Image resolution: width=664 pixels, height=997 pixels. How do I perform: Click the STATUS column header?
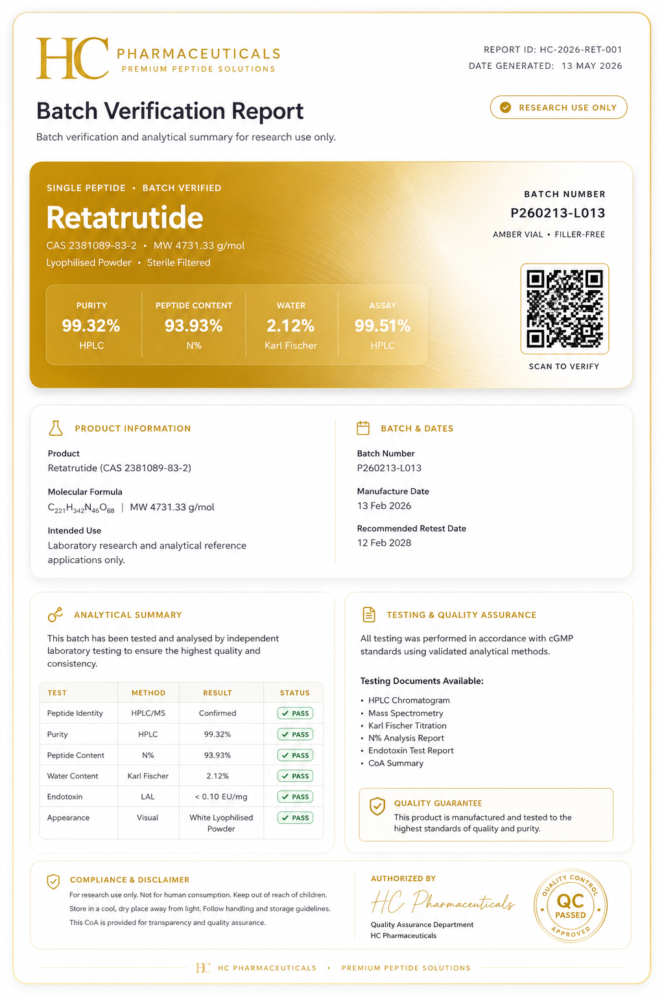point(295,693)
